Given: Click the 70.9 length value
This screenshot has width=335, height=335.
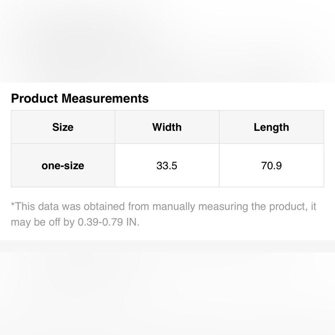Looking at the screenshot, I should point(271,165).
